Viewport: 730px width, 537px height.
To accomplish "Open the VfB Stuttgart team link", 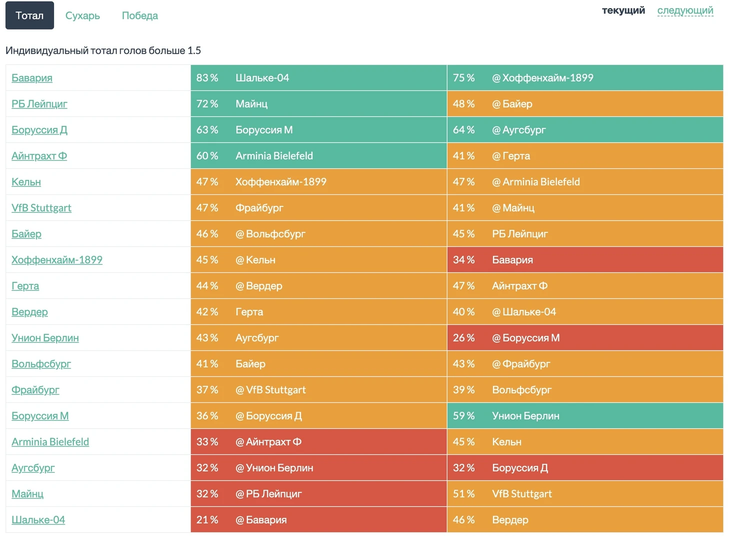I will click(x=41, y=208).
